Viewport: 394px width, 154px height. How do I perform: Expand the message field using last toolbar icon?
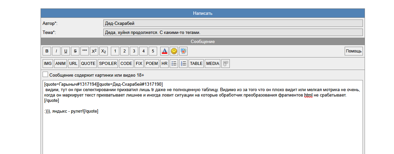coord(225,64)
